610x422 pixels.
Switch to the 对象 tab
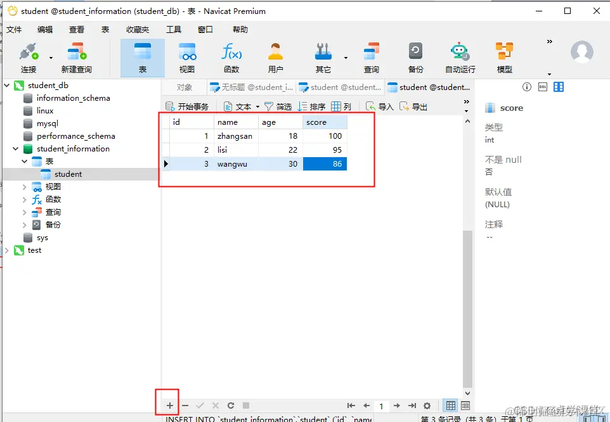pyautogui.click(x=185, y=87)
